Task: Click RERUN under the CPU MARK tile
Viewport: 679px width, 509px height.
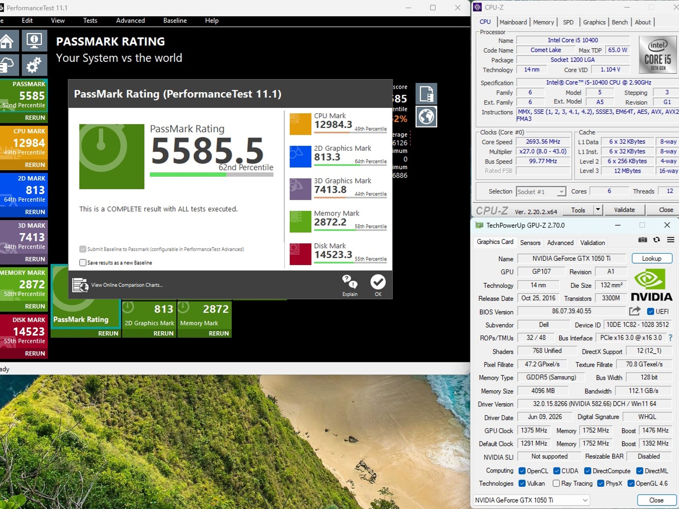Action: coord(35,165)
